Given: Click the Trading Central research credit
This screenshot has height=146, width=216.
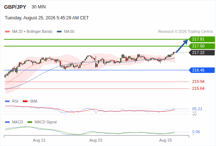Looking at the screenshot, I should click(185, 32).
